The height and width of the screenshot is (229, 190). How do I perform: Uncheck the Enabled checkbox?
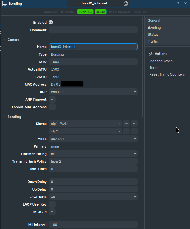(x=51, y=22)
